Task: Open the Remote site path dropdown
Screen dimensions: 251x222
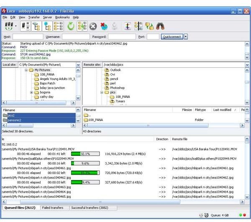Action: [x=247, y=65]
